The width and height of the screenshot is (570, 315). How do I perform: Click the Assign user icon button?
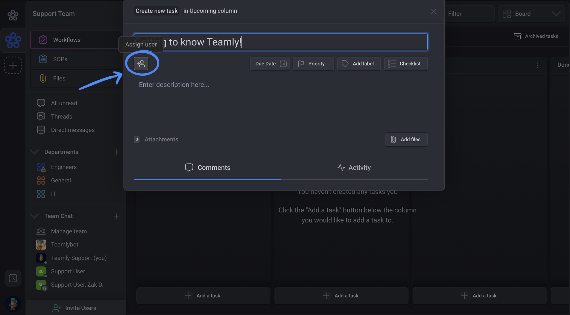point(141,63)
